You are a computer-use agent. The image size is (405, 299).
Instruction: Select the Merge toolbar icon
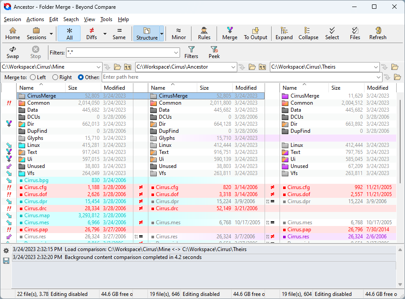(229, 33)
